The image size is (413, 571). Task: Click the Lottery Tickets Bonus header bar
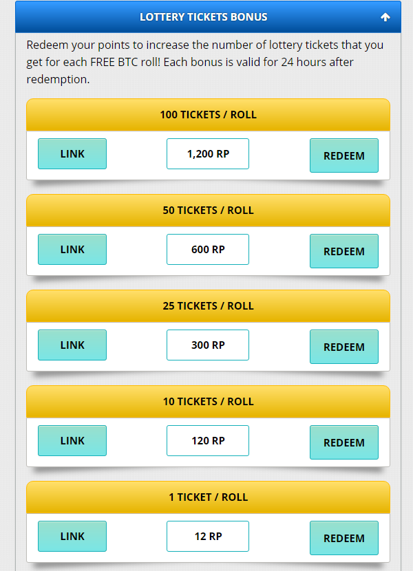point(208,17)
